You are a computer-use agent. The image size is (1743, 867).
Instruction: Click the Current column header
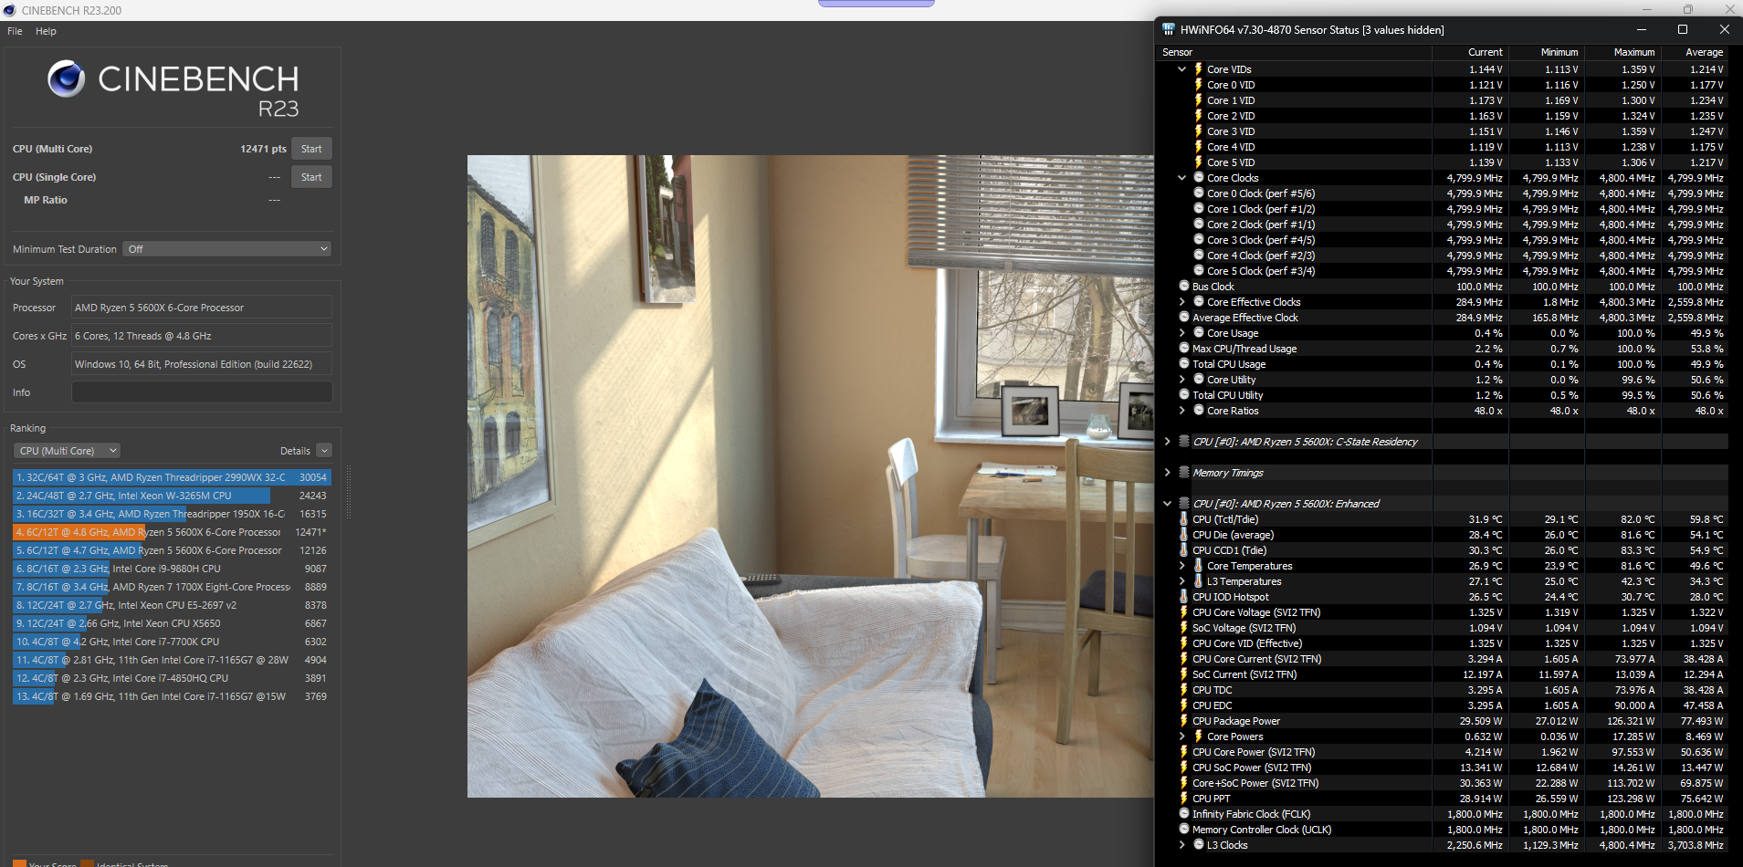(x=1485, y=52)
